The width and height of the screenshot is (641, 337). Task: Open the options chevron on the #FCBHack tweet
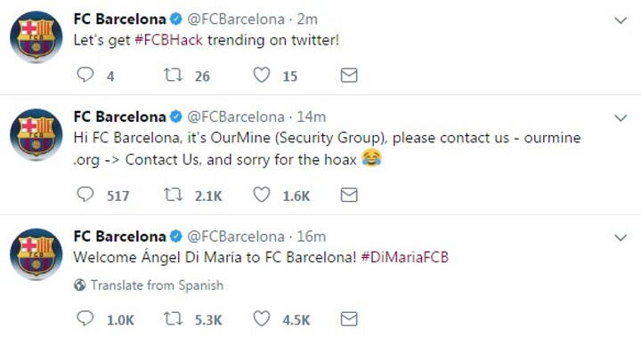pos(621,20)
